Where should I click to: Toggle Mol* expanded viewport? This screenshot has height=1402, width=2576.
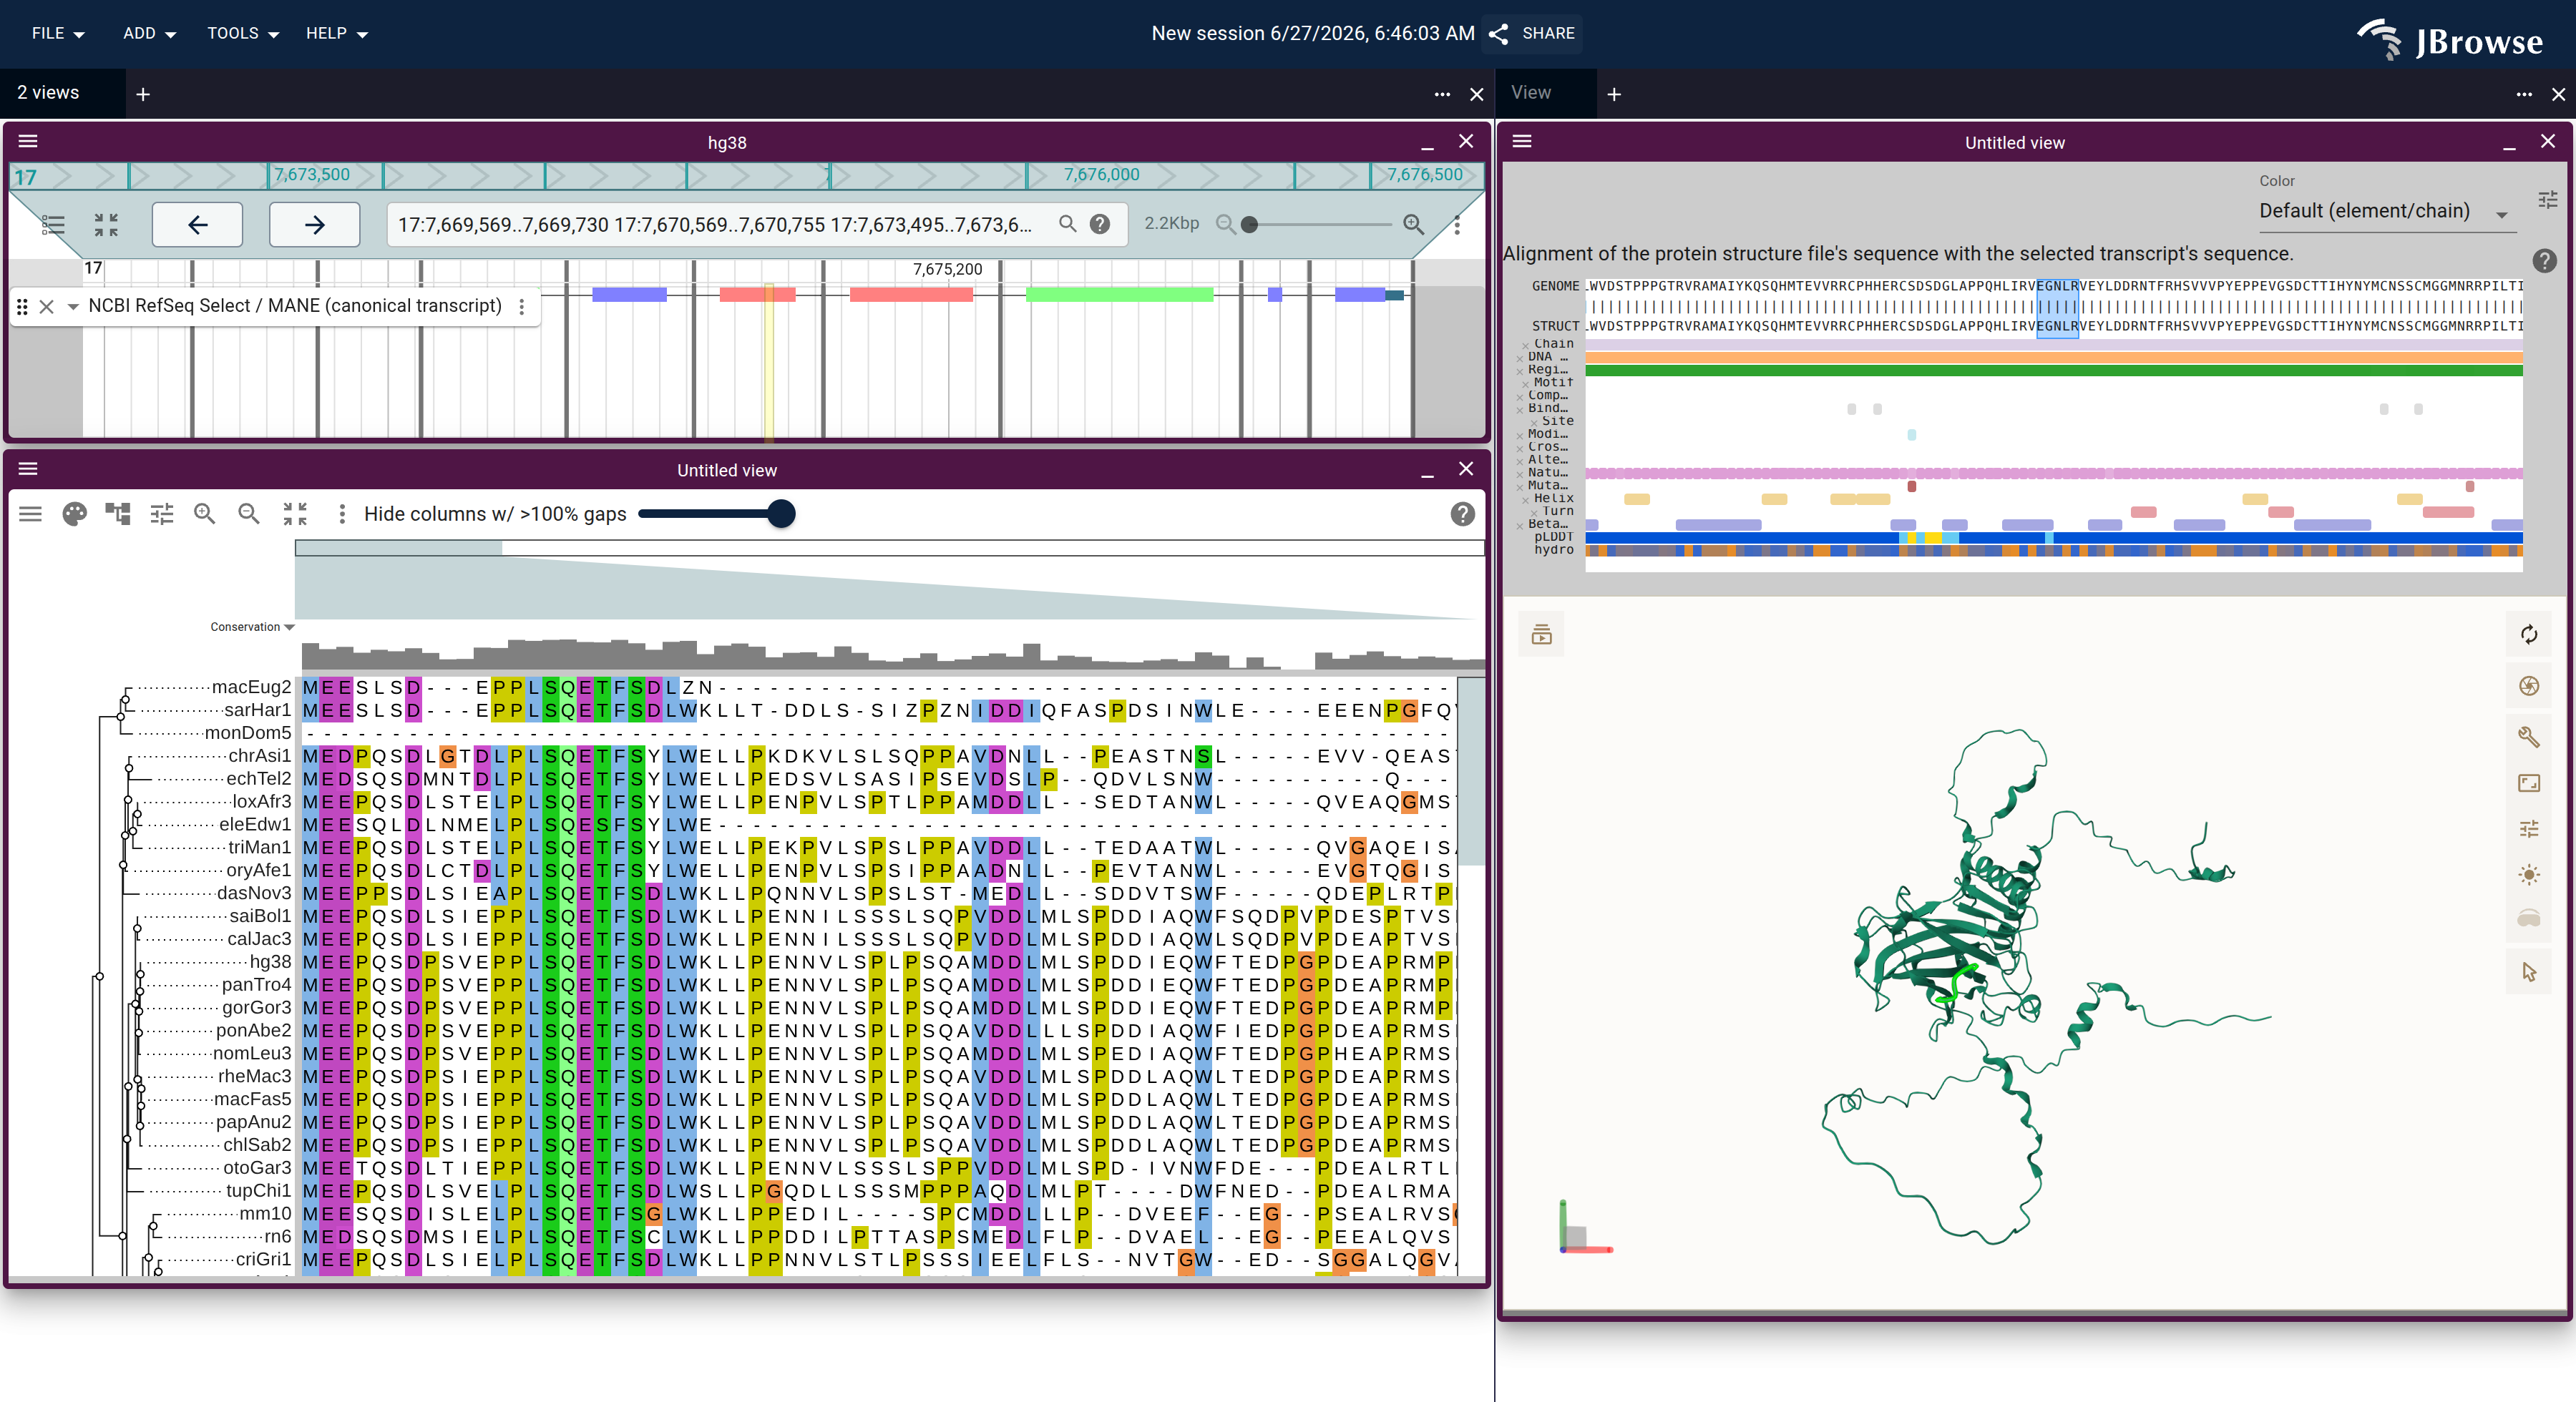pos(2529,783)
